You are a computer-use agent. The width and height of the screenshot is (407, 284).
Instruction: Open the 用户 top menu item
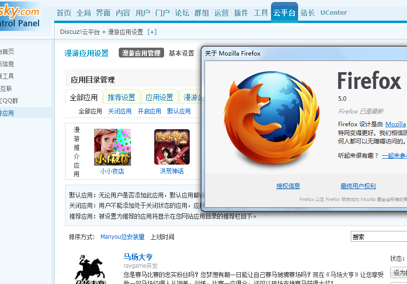pyautogui.click(x=143, y=13)
